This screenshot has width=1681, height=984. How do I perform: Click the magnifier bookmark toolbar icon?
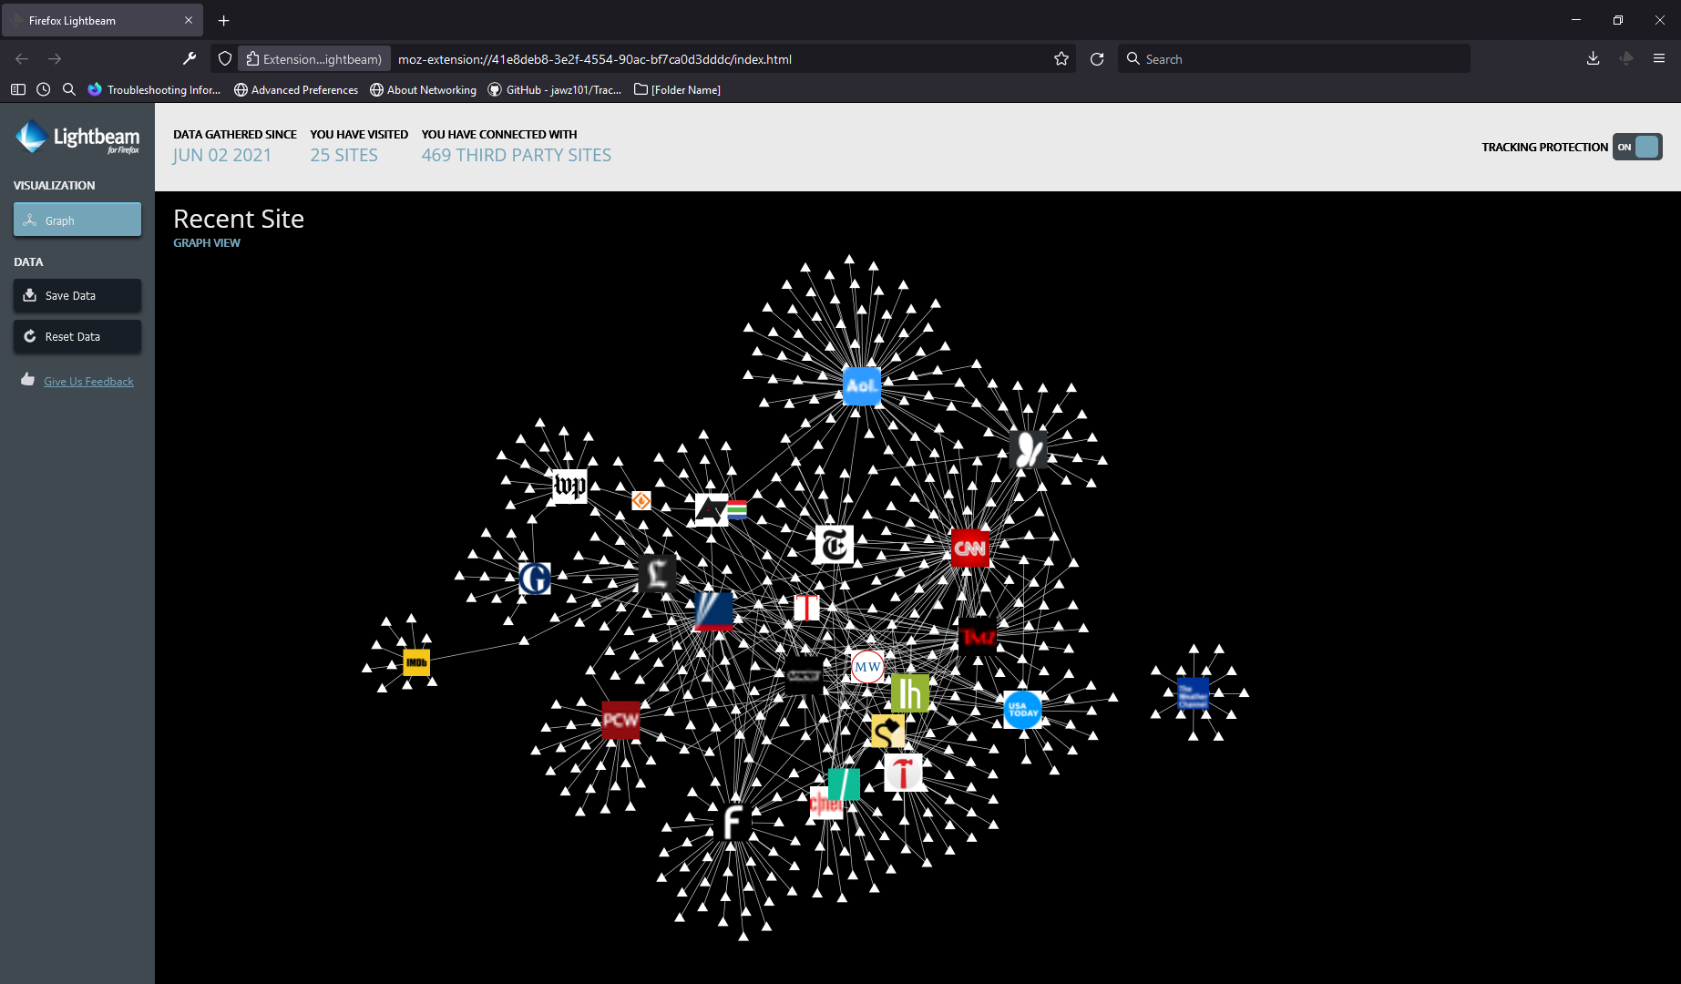tap(69, 89)
